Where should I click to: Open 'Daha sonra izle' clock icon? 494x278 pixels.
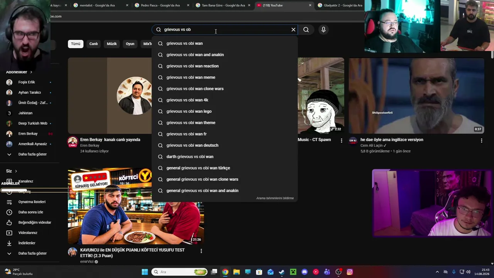(x=9, y=212)
